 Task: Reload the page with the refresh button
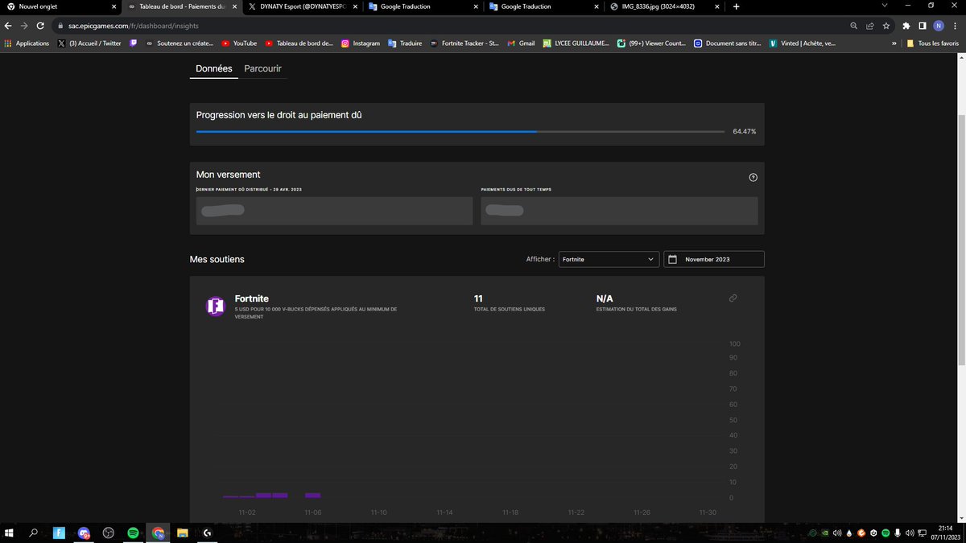tap(40, 26)
